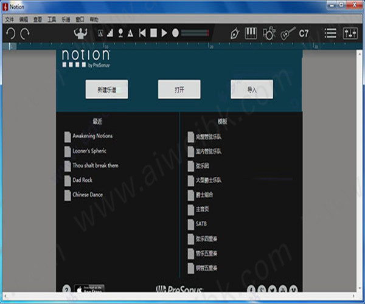This screenshot has width=365, height=304.
Task: Activate the NTempo conductor icon
Action: tap(80, 33)
